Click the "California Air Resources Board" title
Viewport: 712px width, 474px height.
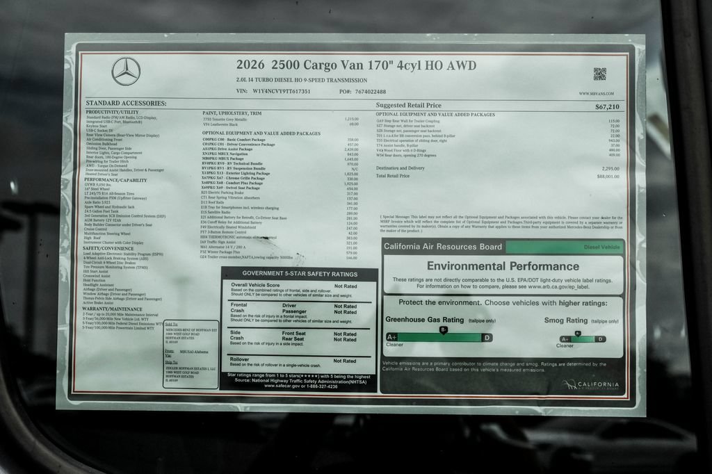443,247
